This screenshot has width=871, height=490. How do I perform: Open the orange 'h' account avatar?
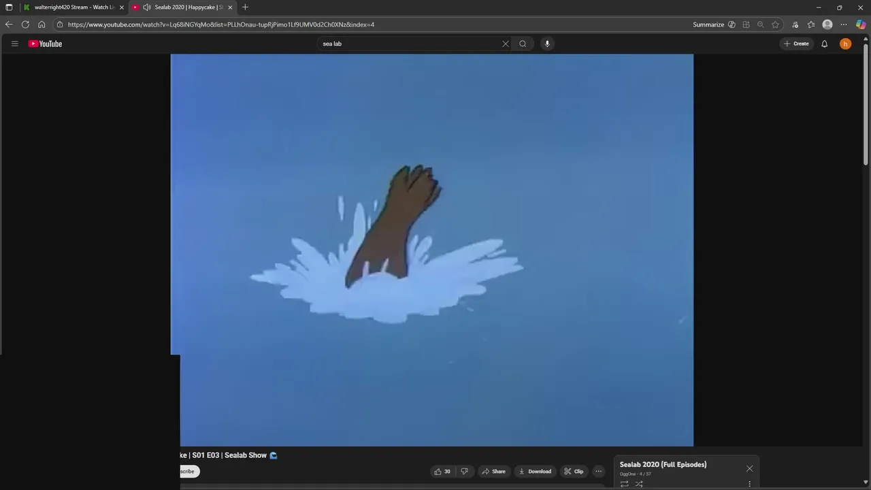(845, 44)
